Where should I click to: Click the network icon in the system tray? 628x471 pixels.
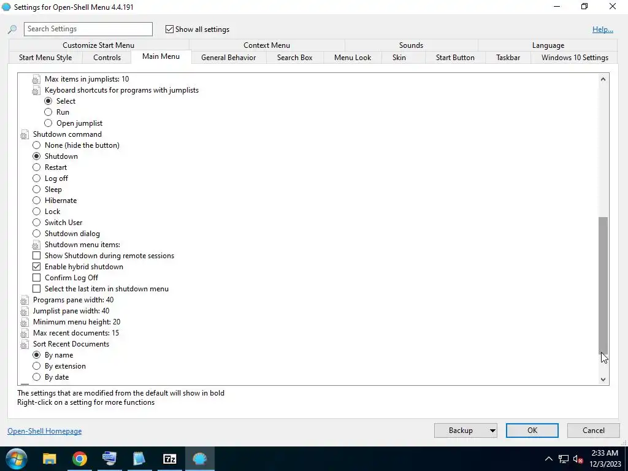564,459
